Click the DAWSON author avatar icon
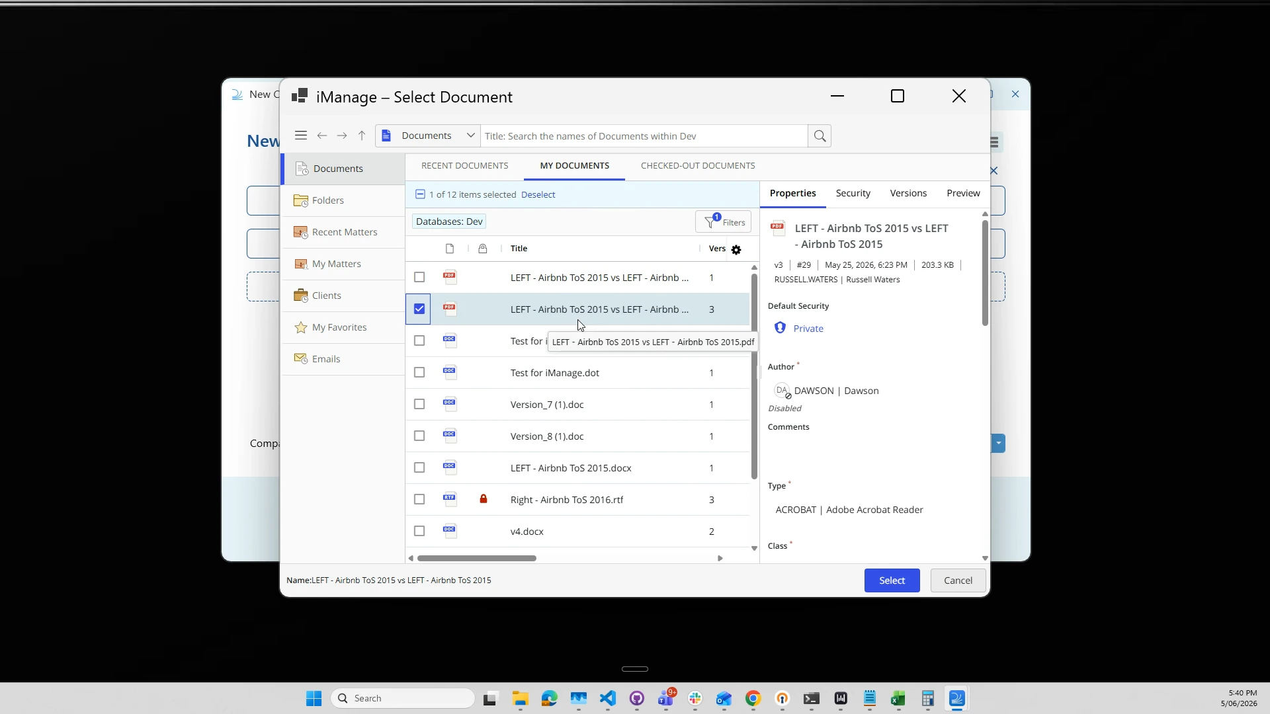This screenshot has width=1270, height=714. [783, 391]
